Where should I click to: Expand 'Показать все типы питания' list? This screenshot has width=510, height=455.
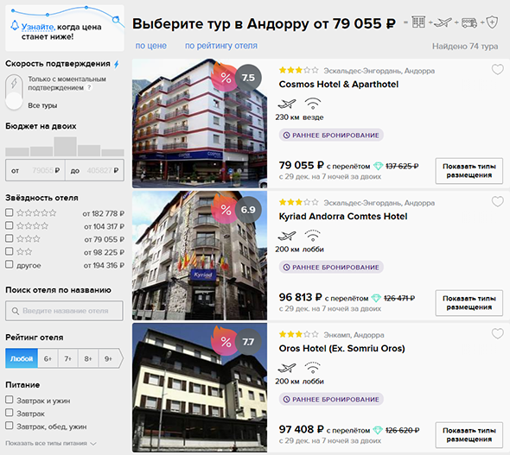pyautogui.click(x=51, y=443)
